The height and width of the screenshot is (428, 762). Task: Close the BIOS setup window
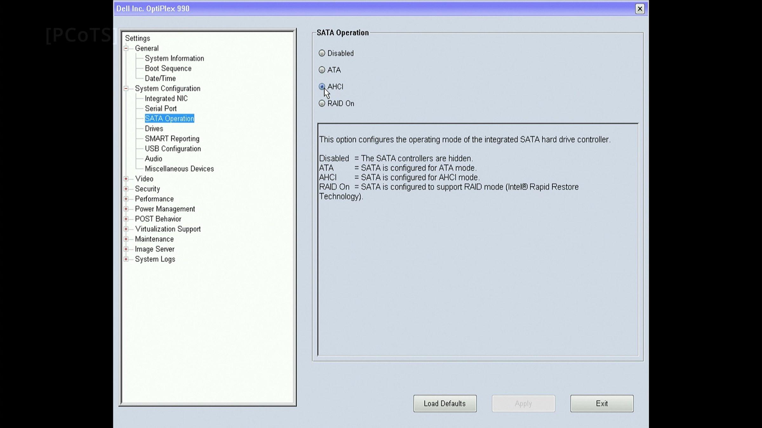click(x=640, y=9)
